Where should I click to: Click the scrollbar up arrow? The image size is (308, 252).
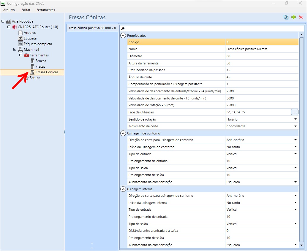coord(302,35)
